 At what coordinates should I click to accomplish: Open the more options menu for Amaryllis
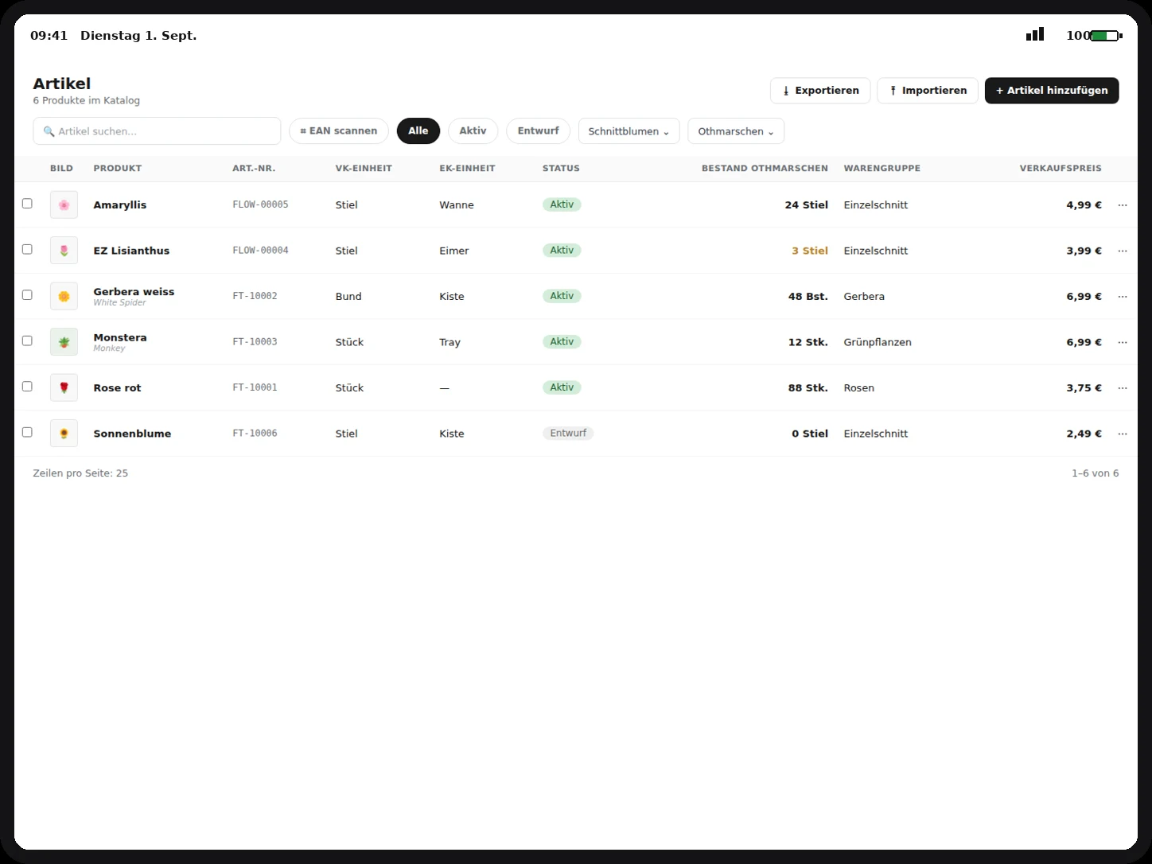[x=1123, y=205]
